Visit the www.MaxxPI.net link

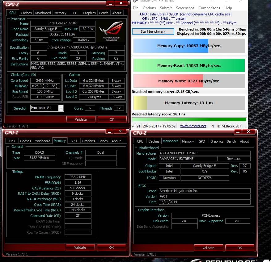tap(193, 126)
